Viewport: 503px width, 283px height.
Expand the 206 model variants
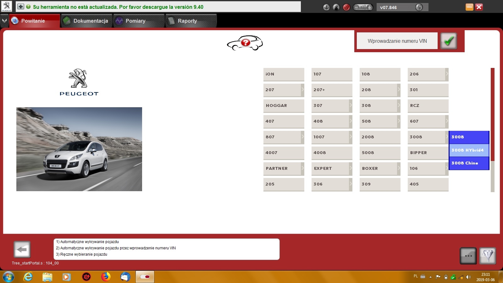click(447, 74)
